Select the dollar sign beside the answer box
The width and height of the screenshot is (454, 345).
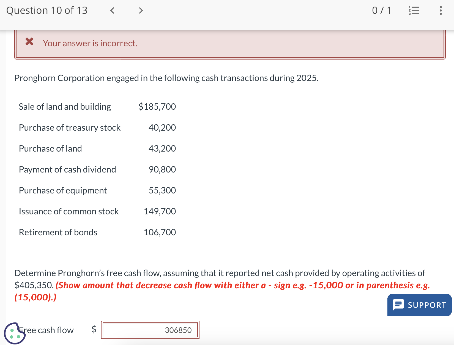point(94,330)
